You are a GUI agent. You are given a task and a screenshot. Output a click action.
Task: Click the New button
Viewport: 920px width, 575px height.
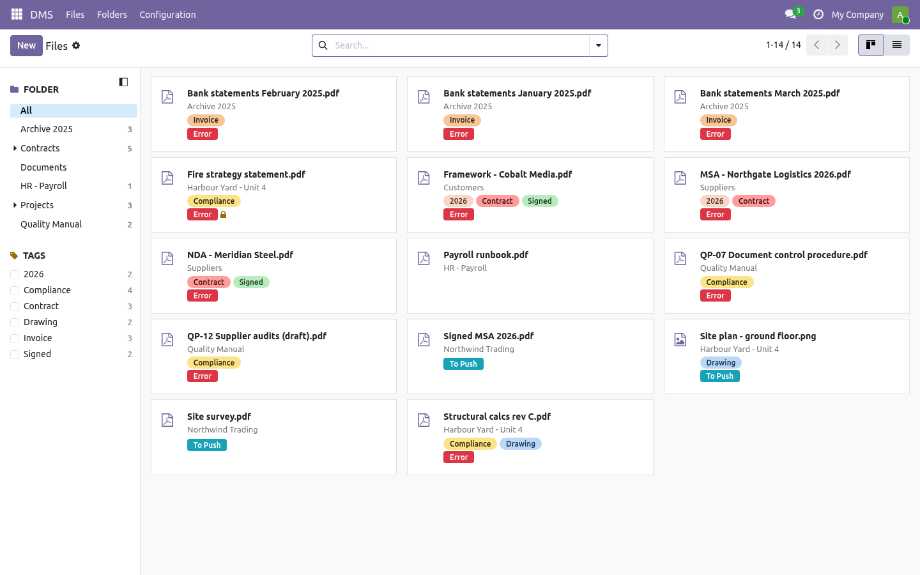[26, 45]
